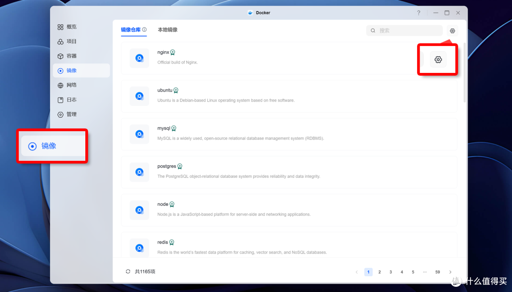
Task: Go to page 4
Action: pyautogui.click(x=402, y=272)
